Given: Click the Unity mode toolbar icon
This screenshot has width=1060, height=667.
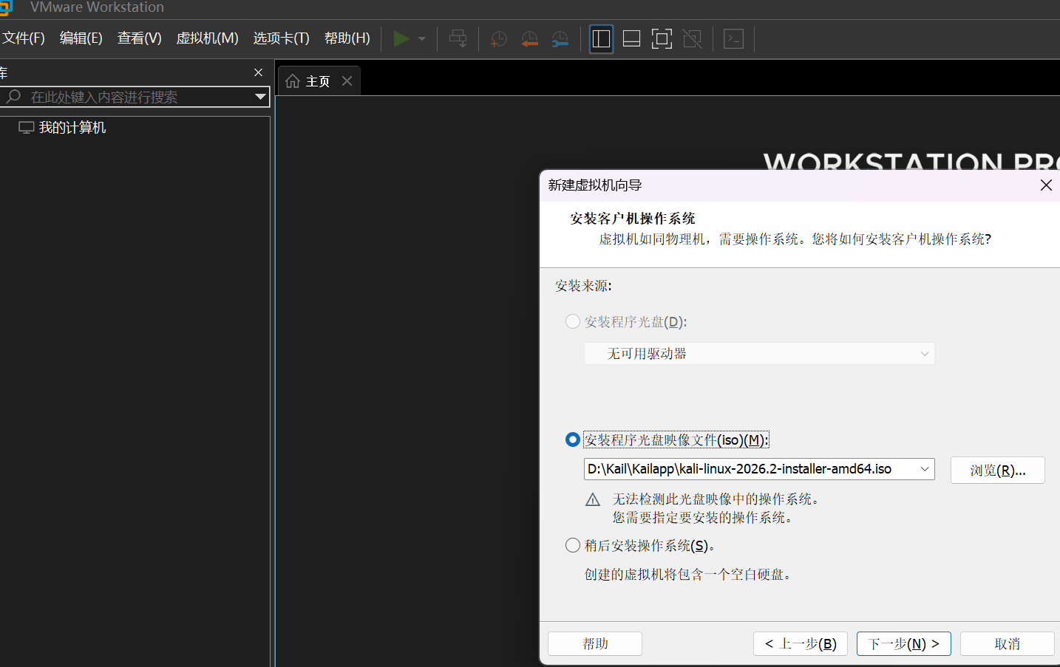Looking at the screenshot, I should tap(693, 38).
